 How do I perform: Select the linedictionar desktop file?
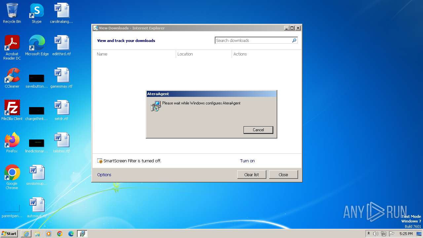36,146
